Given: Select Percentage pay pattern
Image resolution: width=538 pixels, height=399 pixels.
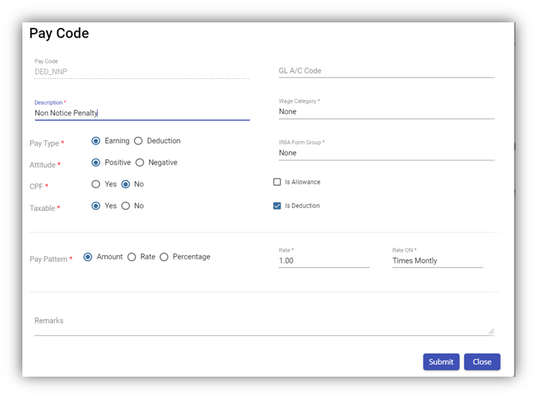Looking at the screenshot, I should (x=164, y=257).
